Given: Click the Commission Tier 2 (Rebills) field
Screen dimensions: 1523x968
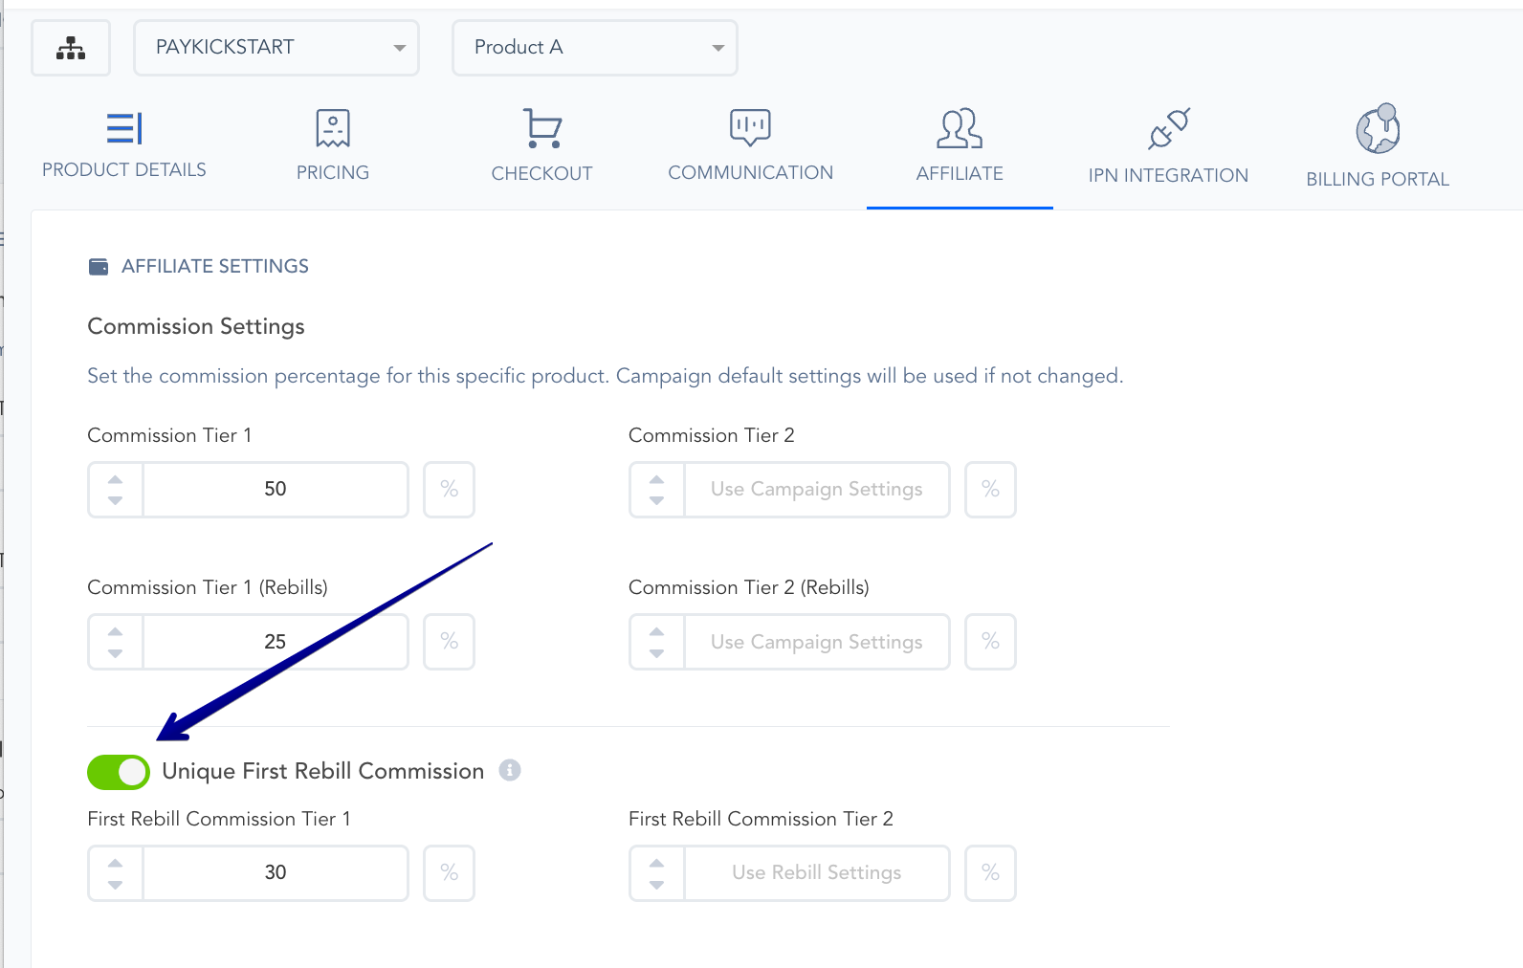Looking at the screenshot, I should pyautogui.click(x=816, y=642).
